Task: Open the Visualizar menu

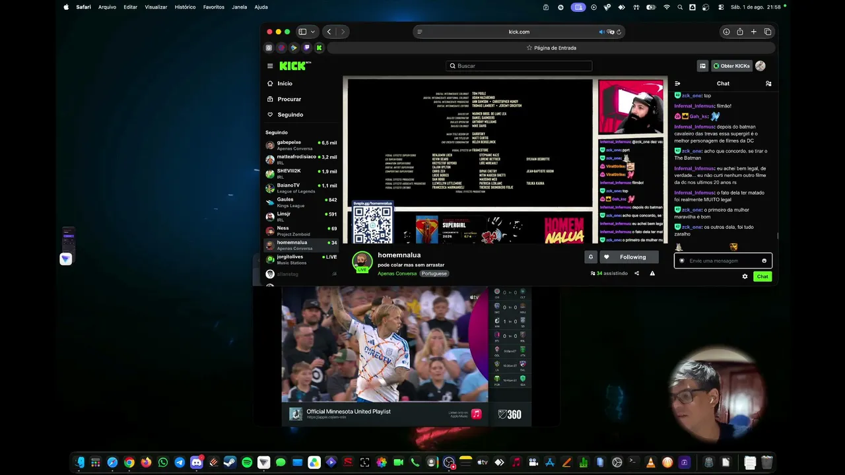Action: 156,7
